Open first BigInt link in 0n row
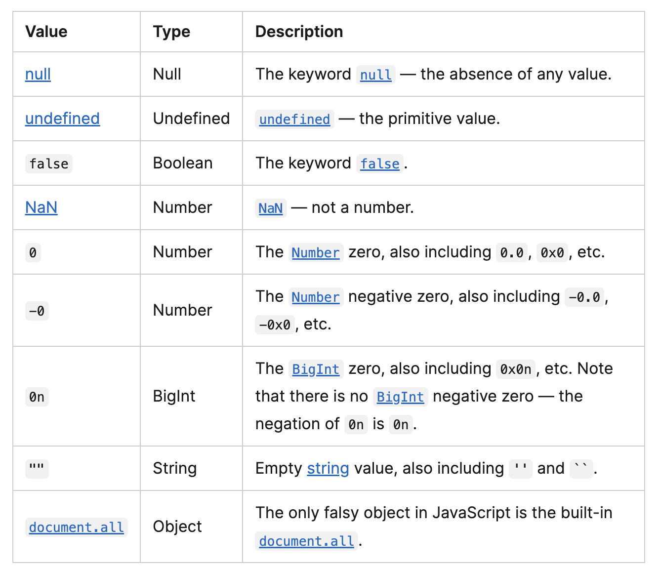This screenshot has width=659, height=570. point(316,369)
